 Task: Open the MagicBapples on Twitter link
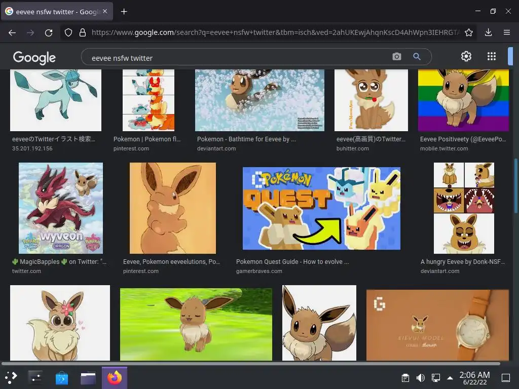pos(59,262)
